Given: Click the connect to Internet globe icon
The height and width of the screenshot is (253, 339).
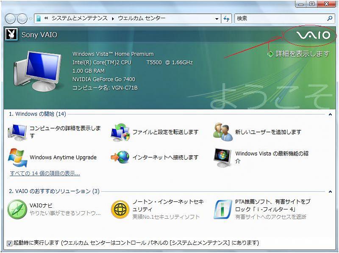Looking at the screenshot, I should [120, 157].
